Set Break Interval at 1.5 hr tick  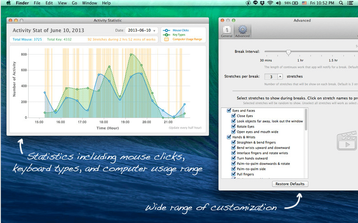click(332, 55)
